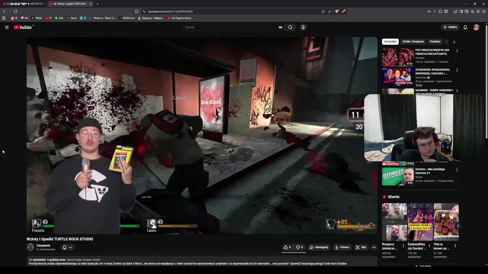Open the #steam hashtag link

tap(87, 260)
